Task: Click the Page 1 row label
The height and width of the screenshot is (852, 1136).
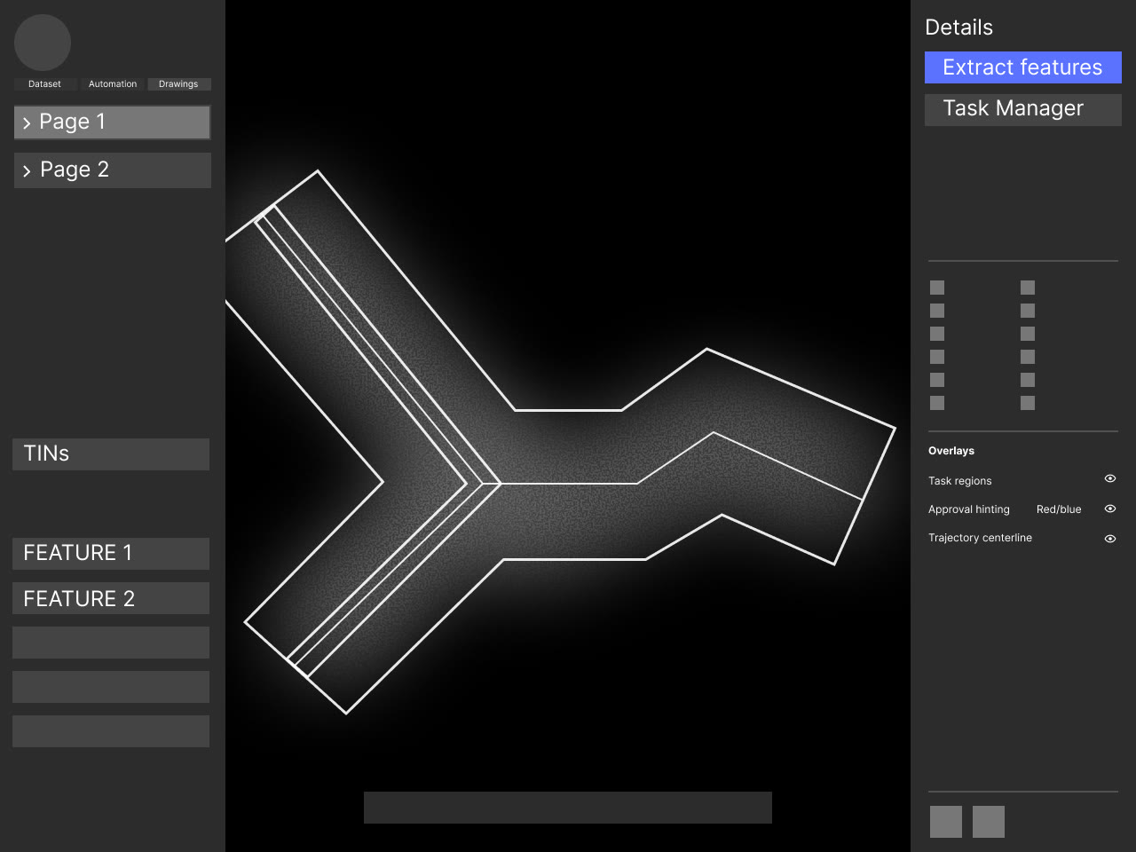Action: tap(72, 122)
